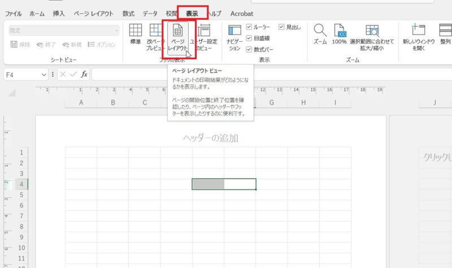Open the Acrobat tab
The image size is (452, 268).
click(x=242, y=14)
